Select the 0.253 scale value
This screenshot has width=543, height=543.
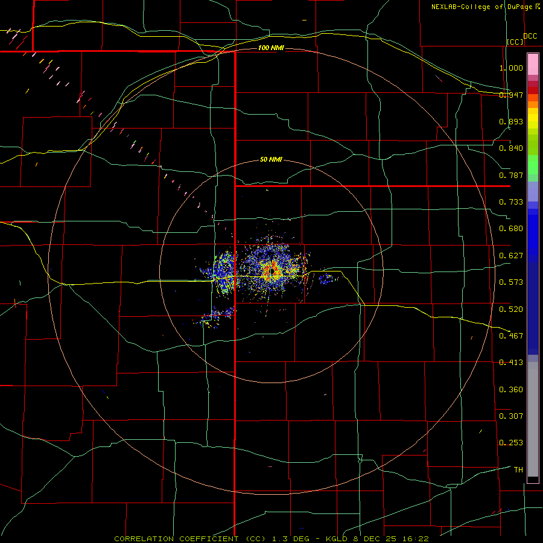coord(511,443)
